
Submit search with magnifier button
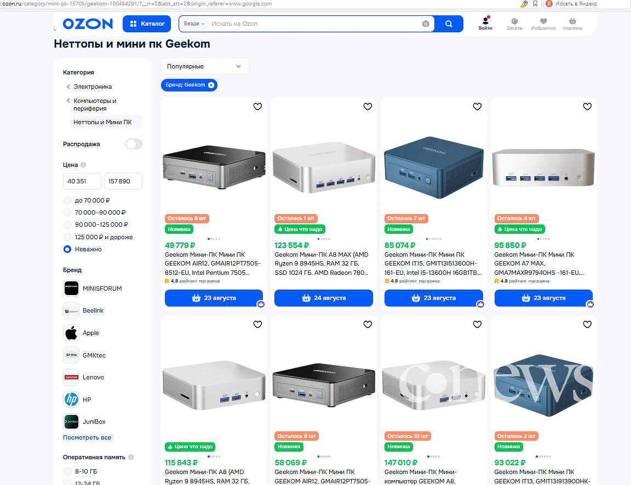coord(449,24)
